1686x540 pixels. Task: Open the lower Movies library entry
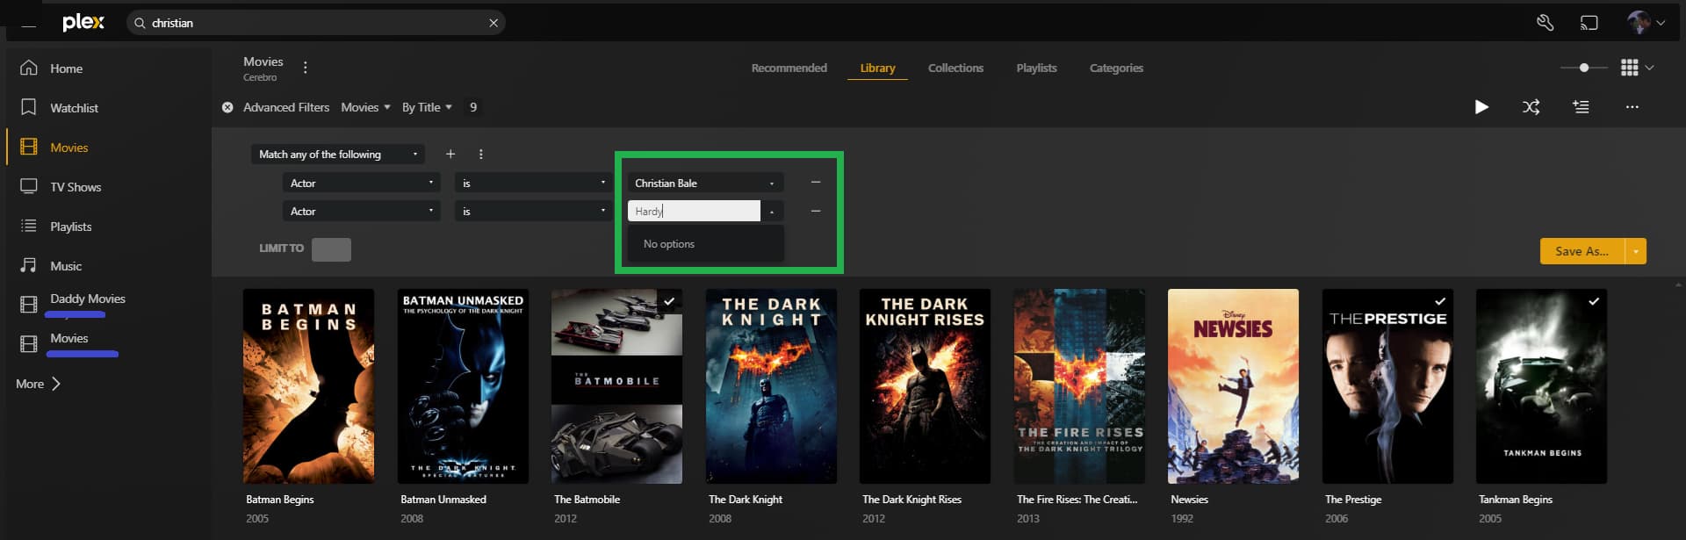[69, 339]
